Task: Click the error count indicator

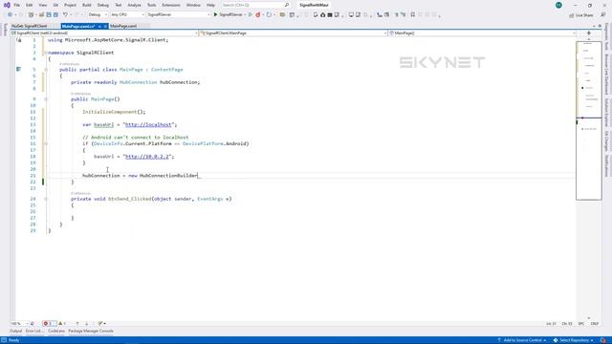Action: (49, 324)
